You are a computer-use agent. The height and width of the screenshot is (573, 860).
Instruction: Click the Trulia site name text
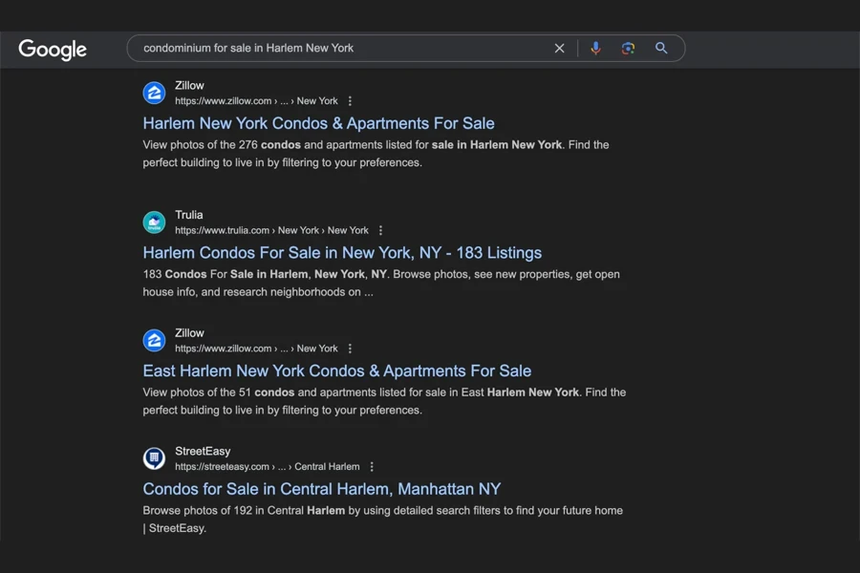coord(188,215)
